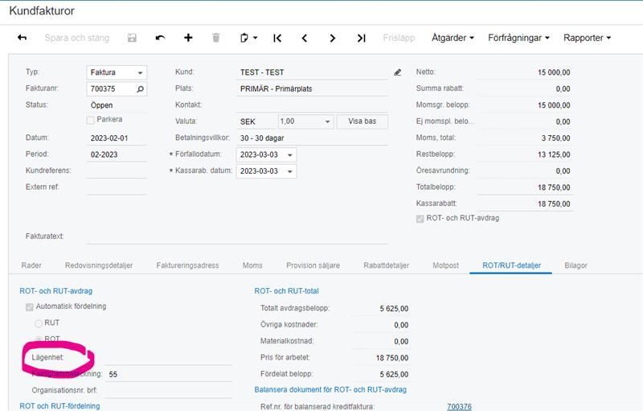Click the Frisläpp button
This screenshot has height=411, width=643.
tap(399, 38)
